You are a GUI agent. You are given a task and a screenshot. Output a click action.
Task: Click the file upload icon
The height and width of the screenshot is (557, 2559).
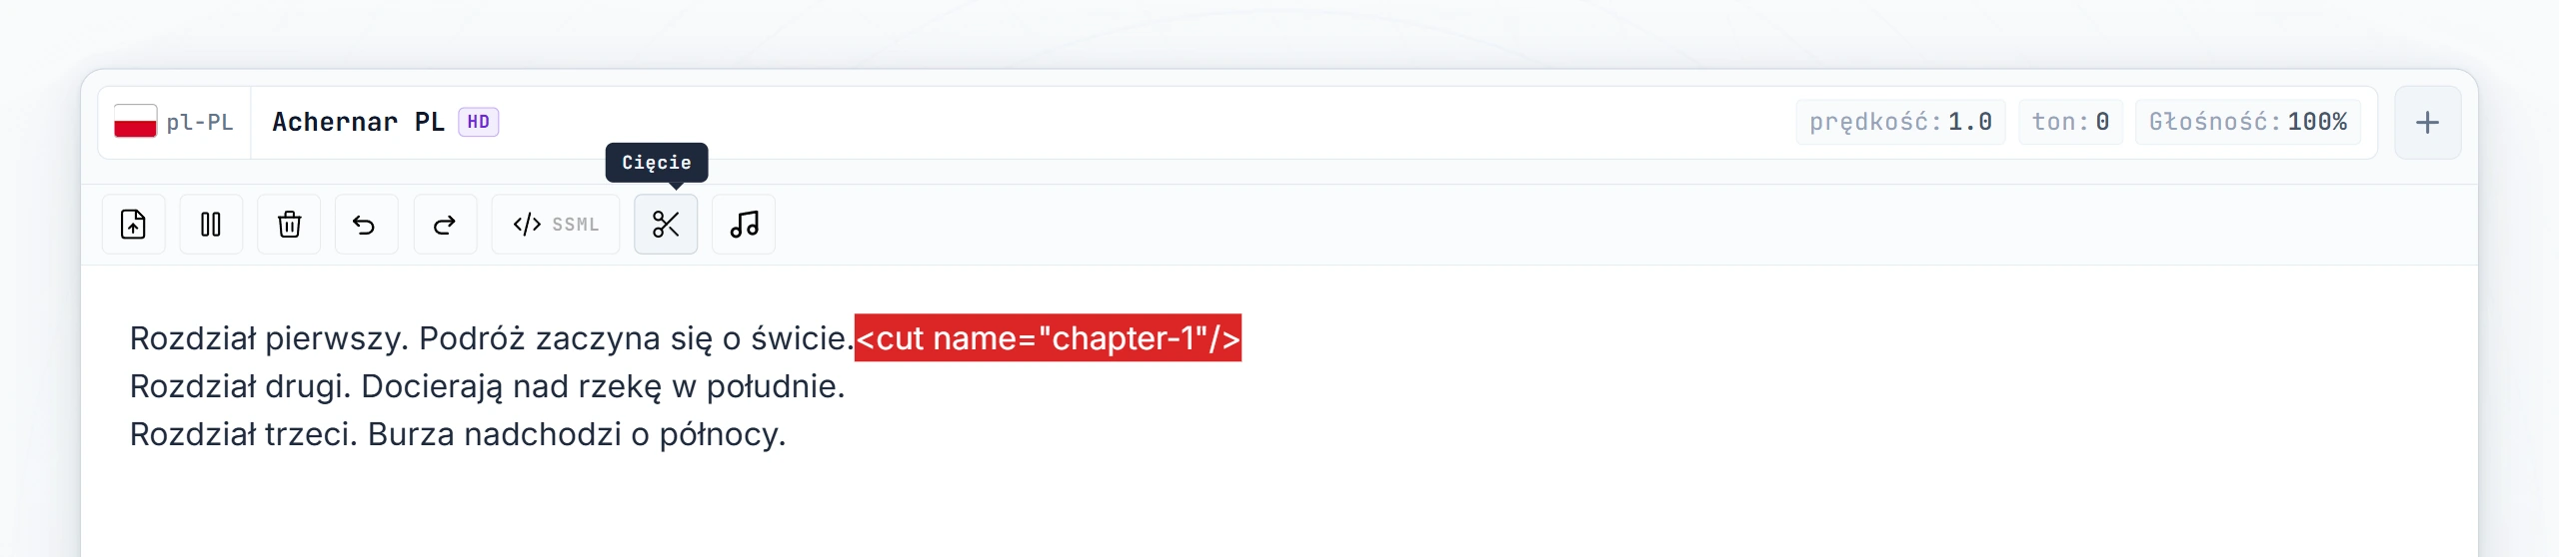pos(133,225)
